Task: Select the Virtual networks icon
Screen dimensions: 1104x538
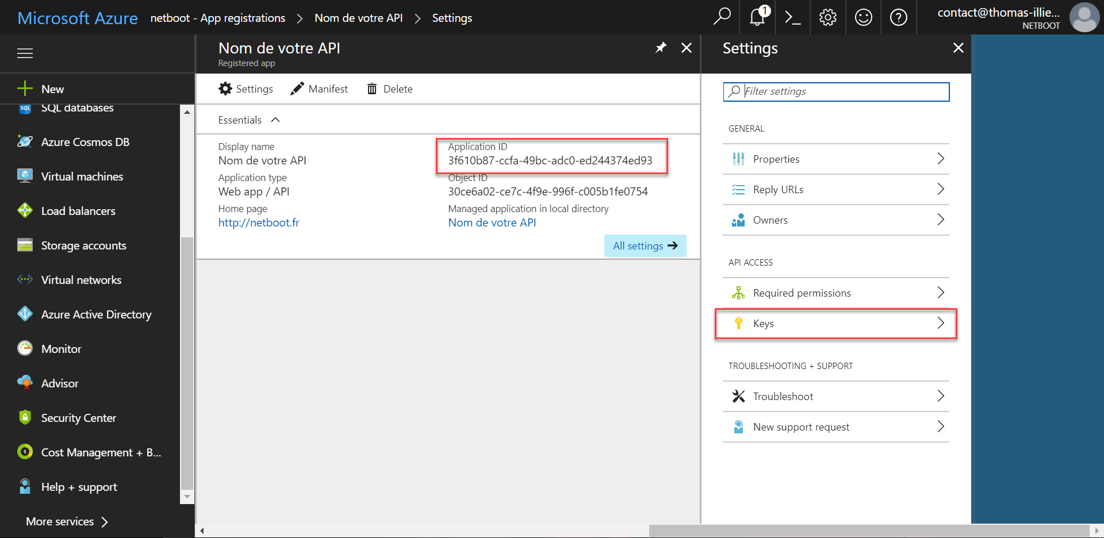Action: coord(25,279)
